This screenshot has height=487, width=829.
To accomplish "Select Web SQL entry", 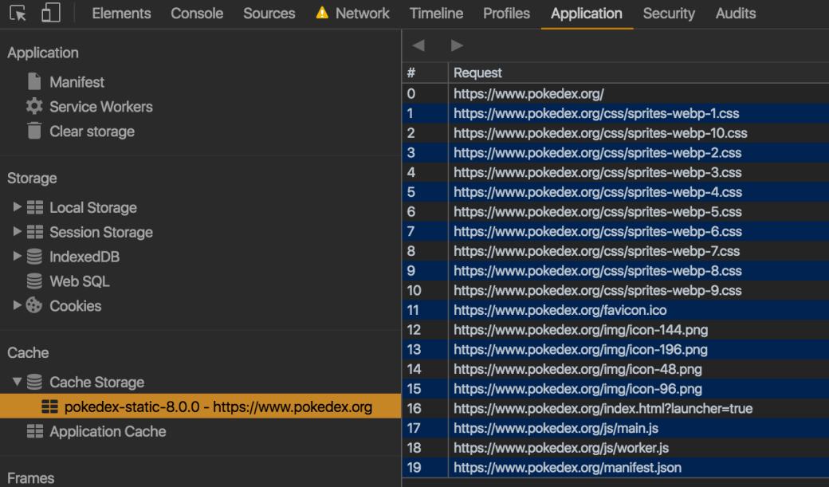I will point(79,281).
